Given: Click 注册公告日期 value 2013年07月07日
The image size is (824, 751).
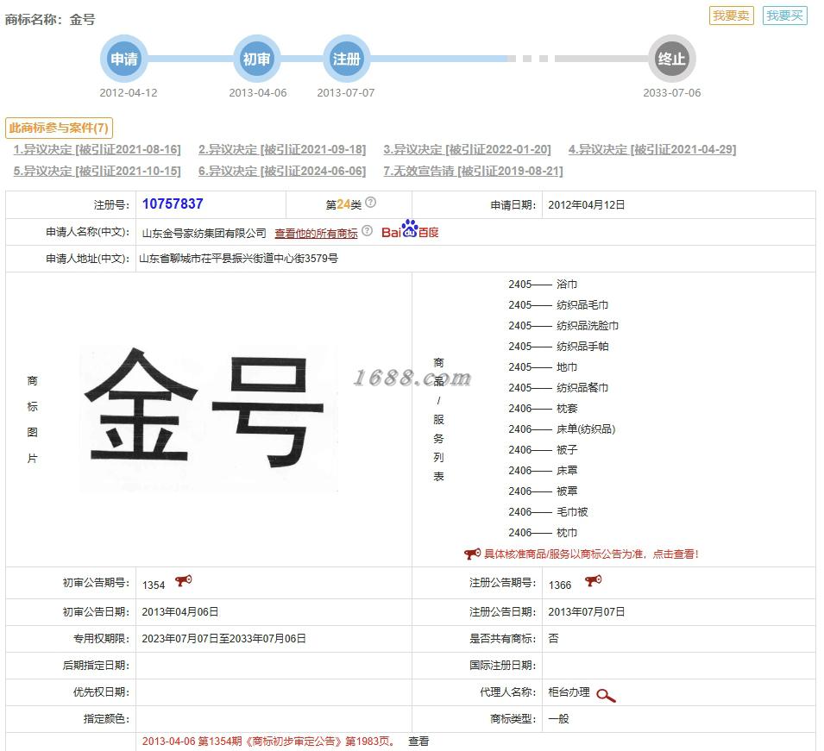Looking at the screenshot, I should [x=587, y=612].
